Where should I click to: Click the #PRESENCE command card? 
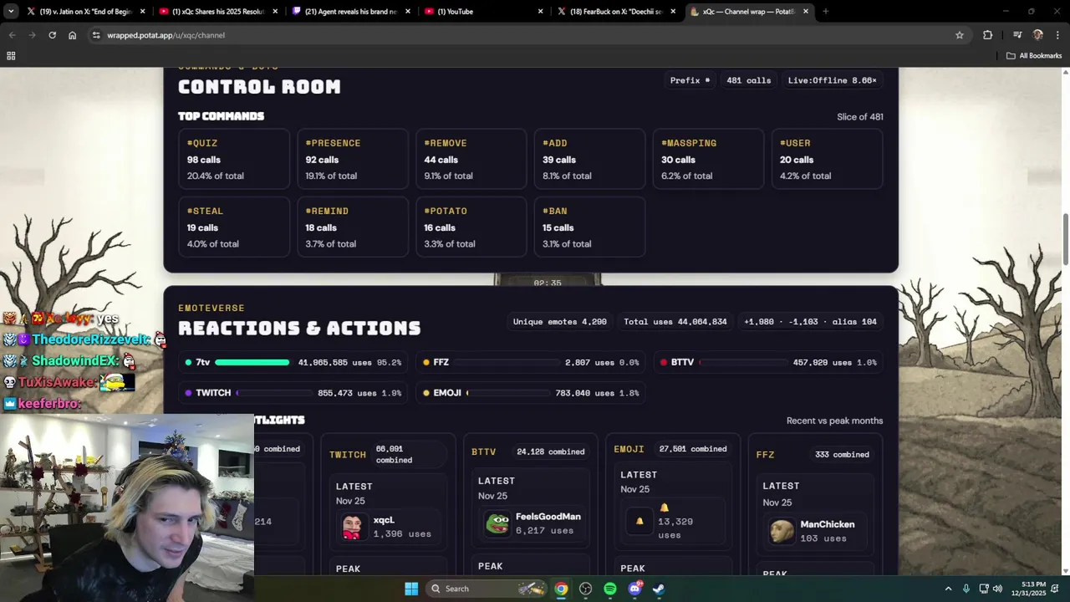click(353, 159)
